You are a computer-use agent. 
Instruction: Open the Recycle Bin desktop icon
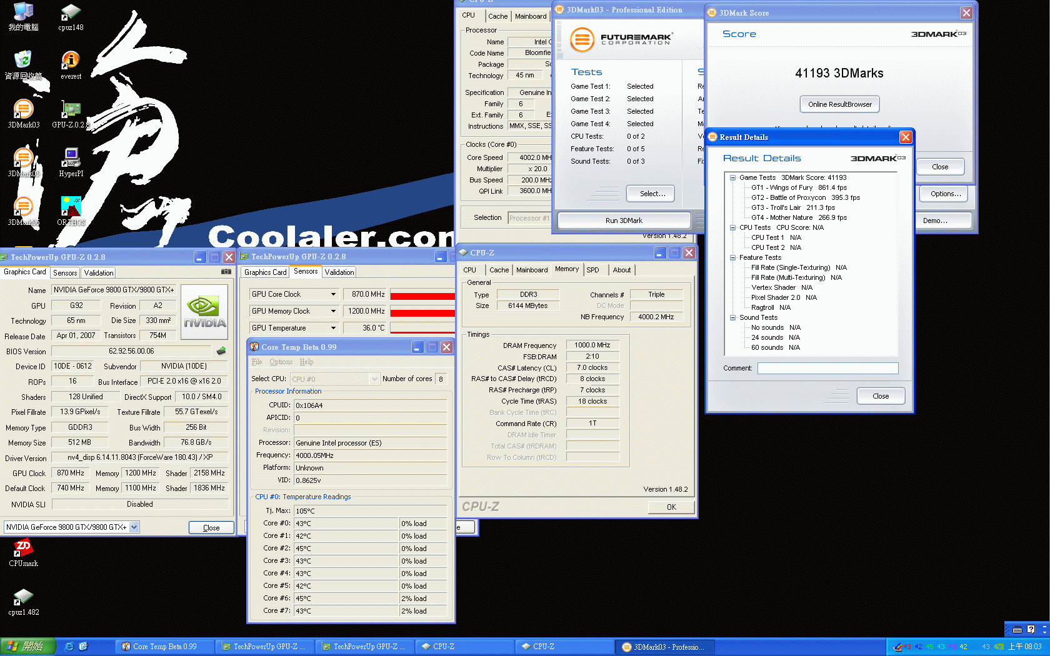[x=24, y=65]
